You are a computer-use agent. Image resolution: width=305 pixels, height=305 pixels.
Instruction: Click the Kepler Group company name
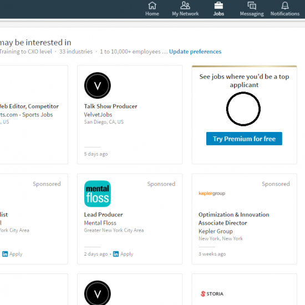coord(216,231)
